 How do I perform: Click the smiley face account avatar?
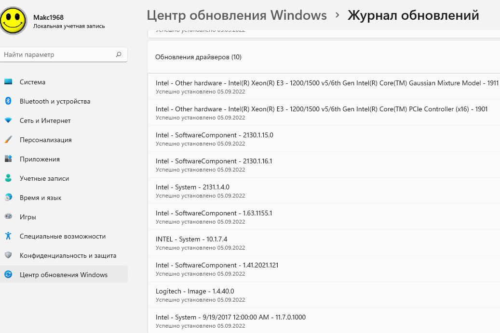coord(14,20)
